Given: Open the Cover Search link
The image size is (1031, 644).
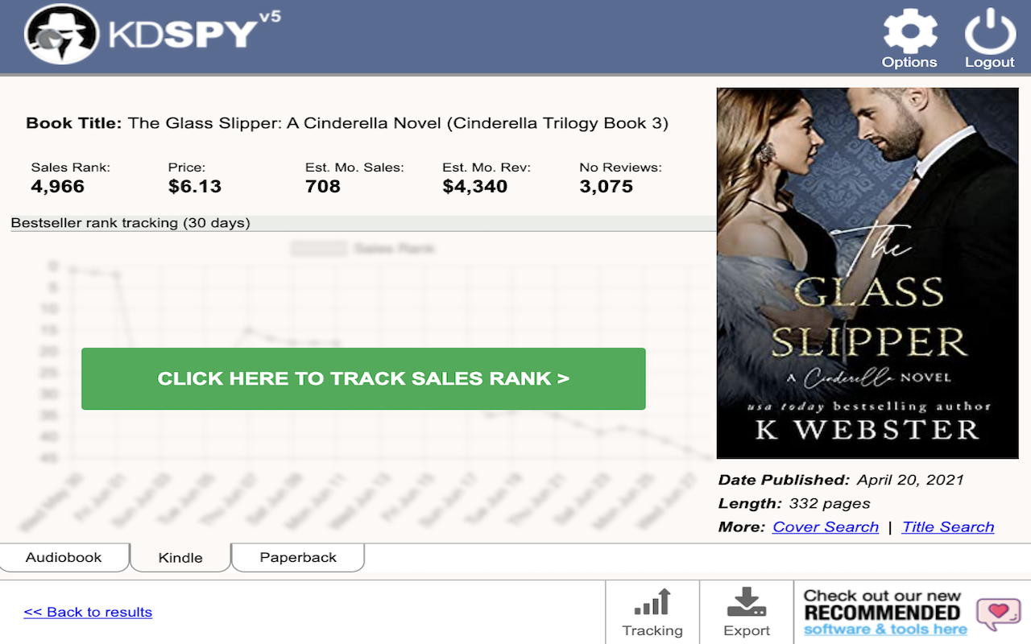Looking at the screenshot, I should (x=825, y=526).
